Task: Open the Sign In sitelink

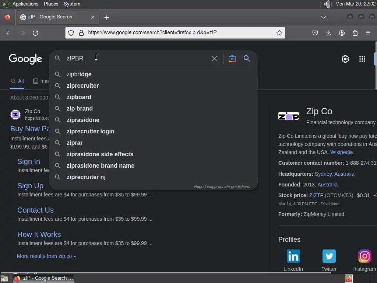Action: (x=29, y=161)
